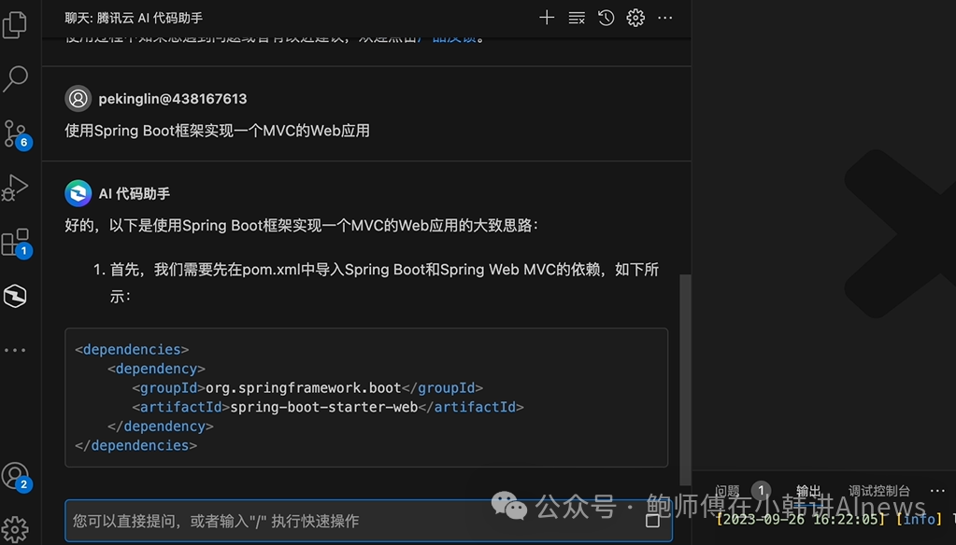
Task: Click the chat question input field
Action: [355, 521]
